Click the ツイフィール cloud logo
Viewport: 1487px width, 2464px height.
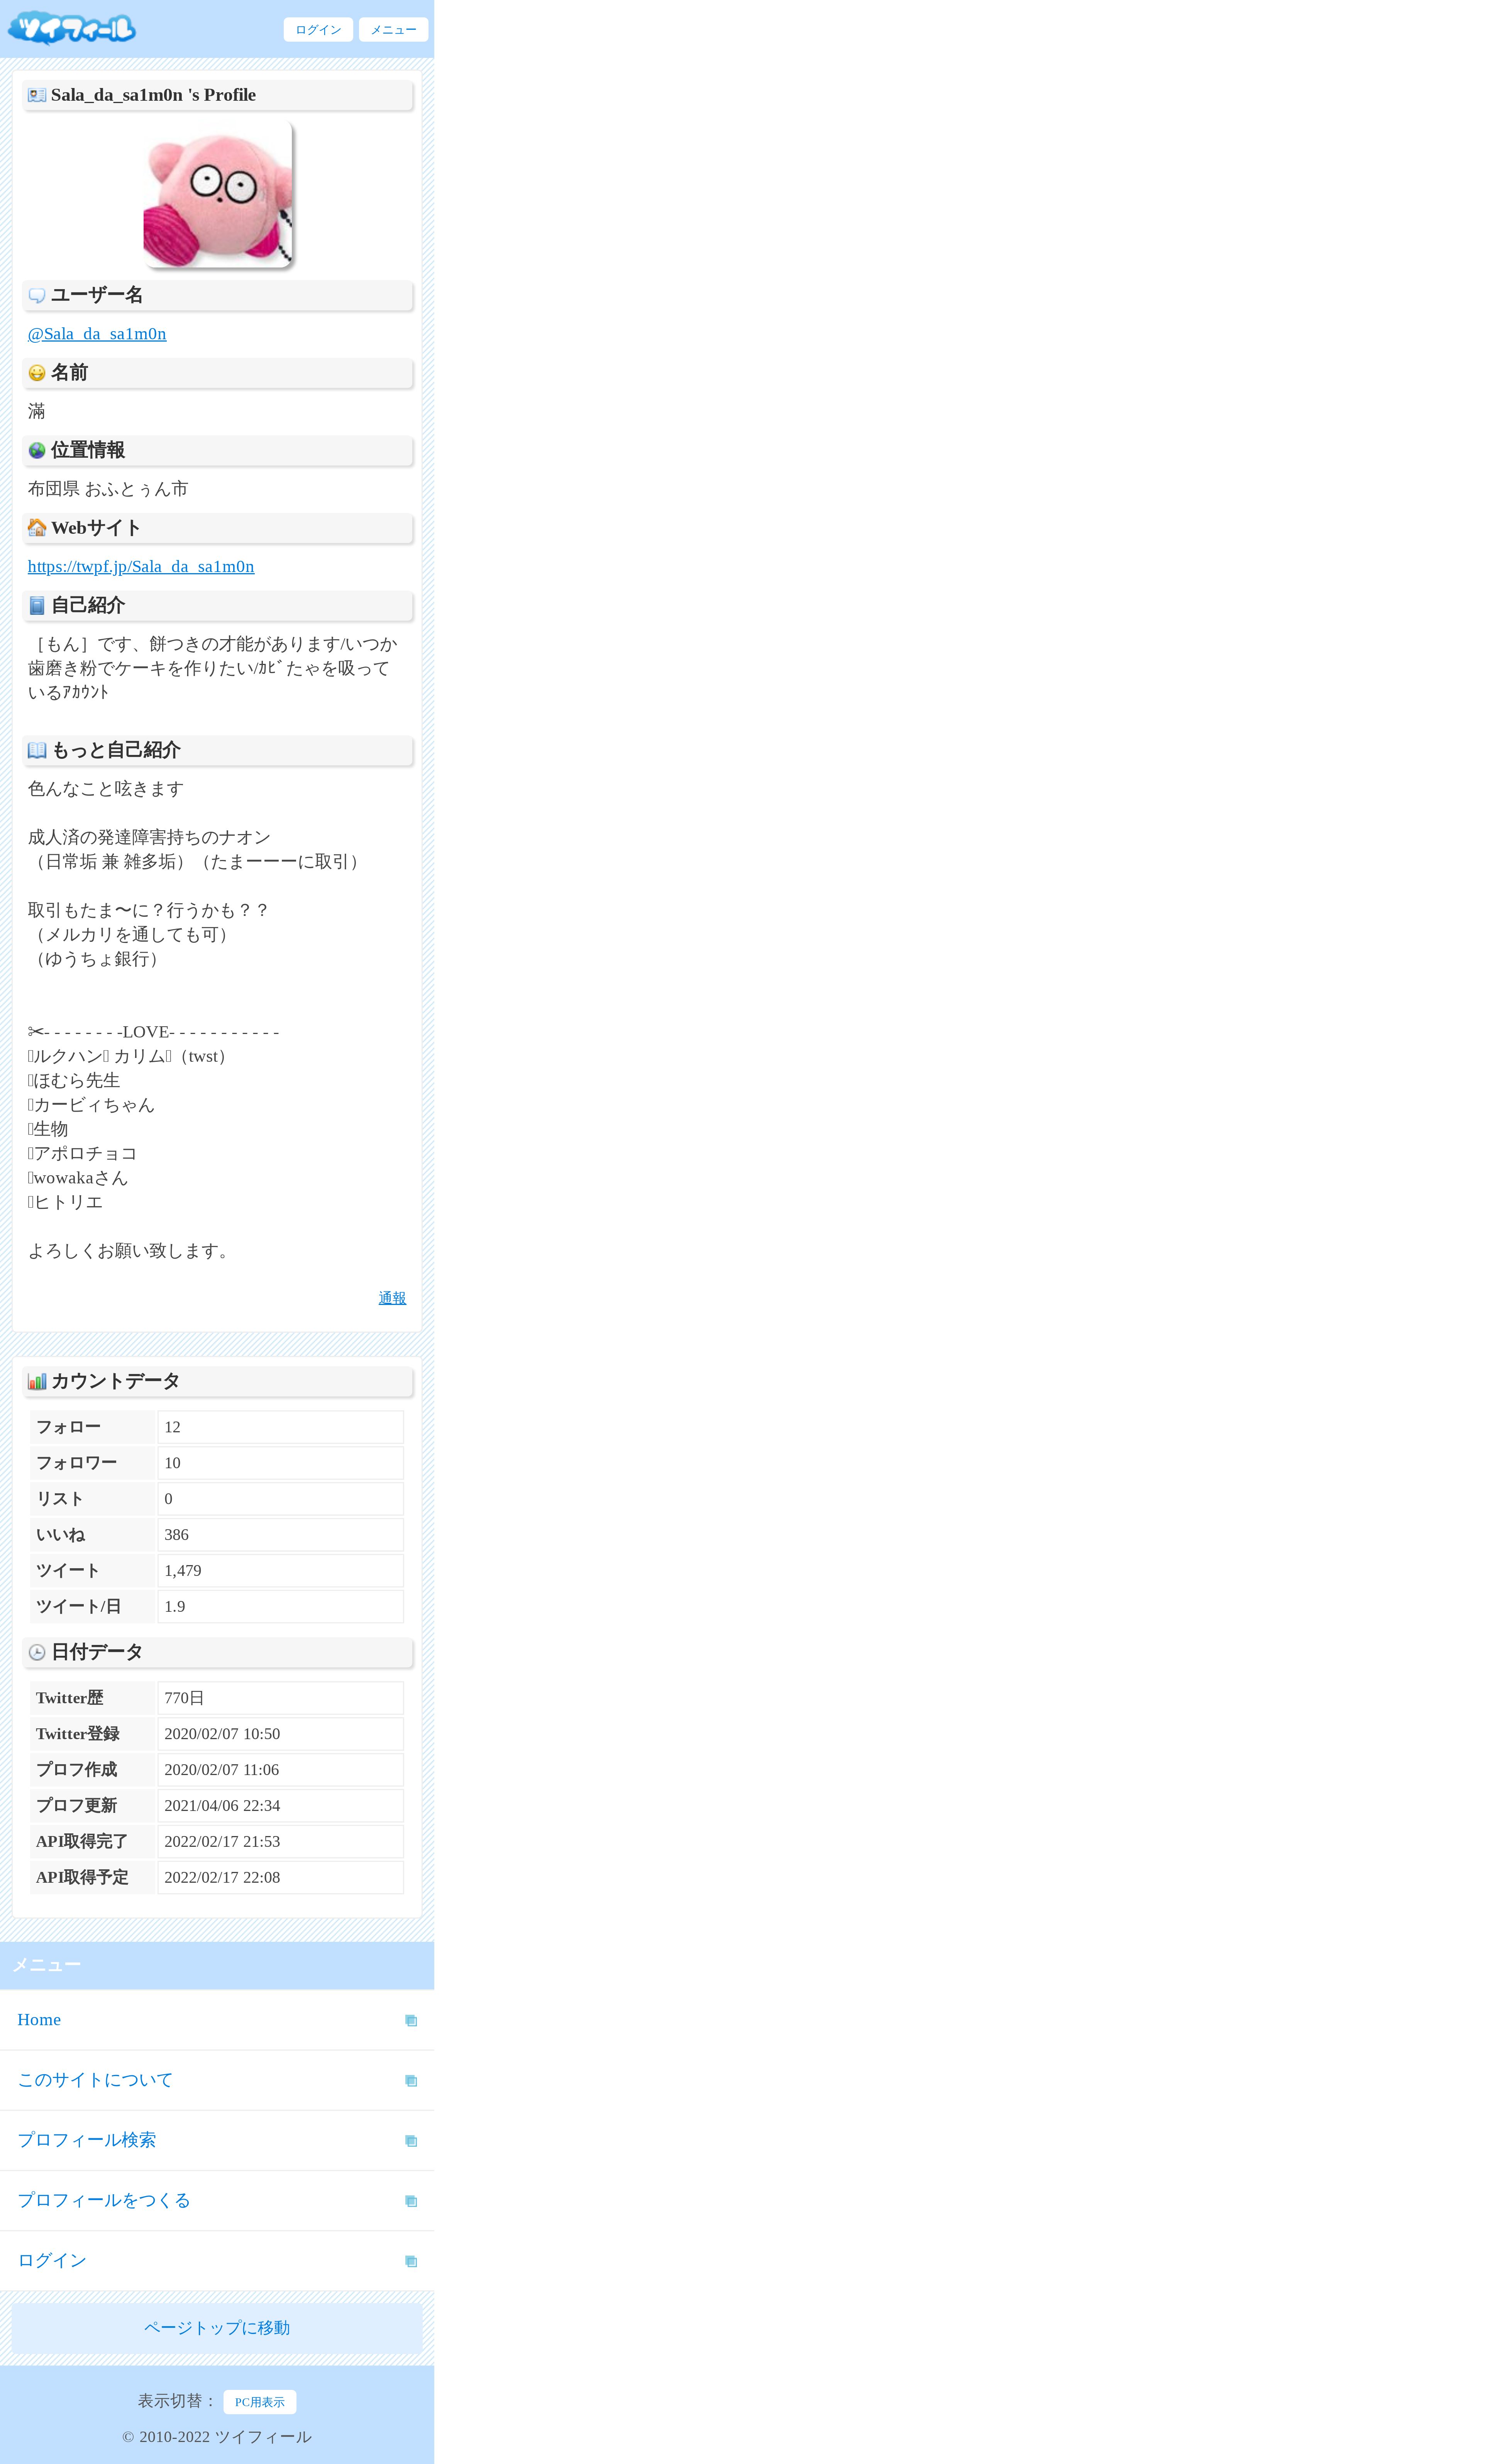click(72, 28)
